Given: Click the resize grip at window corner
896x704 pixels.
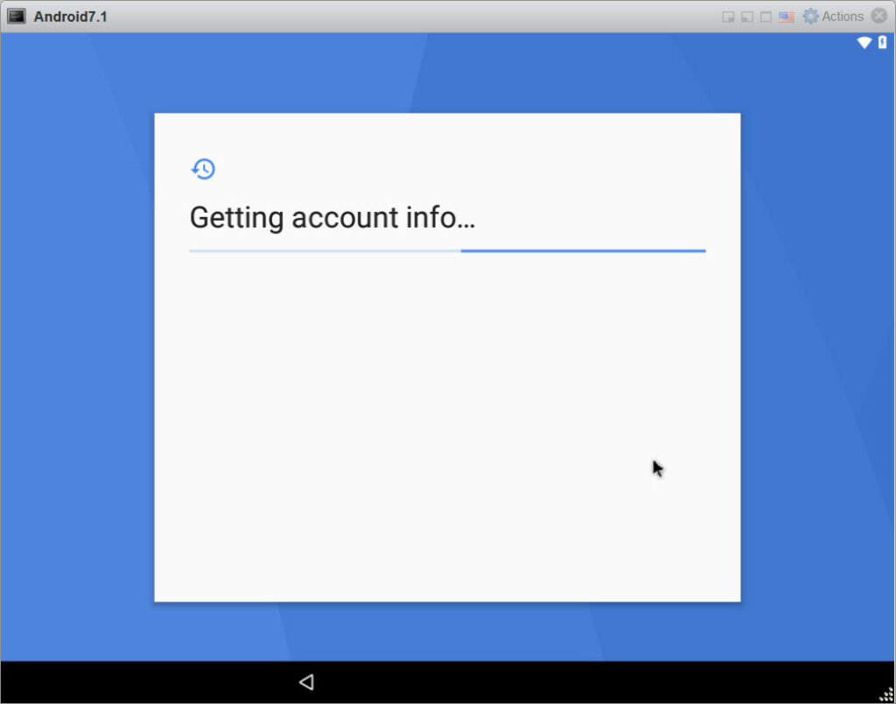Looking at the screenshot, I should tap(887, 695).
